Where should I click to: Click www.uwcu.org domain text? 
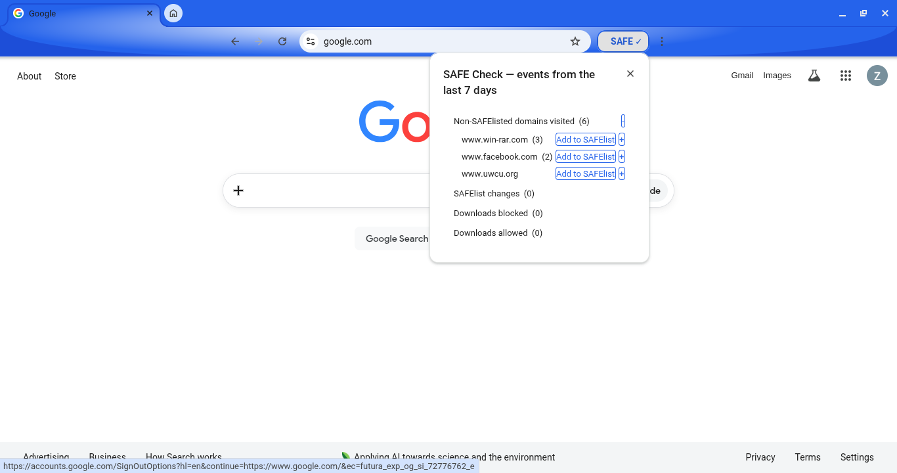pyautogui.click(x=490, y=173)
